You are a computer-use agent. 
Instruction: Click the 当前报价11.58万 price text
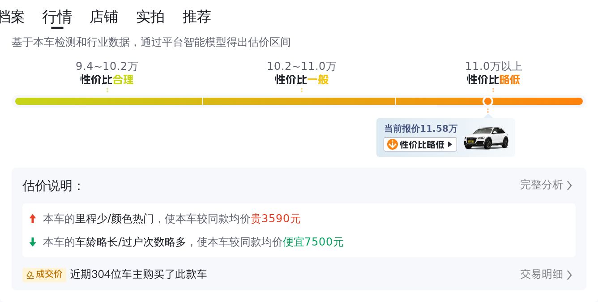point(421,129)
